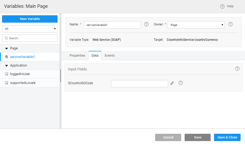Switch to the Properties tab
This screenshot has width=245, height=146.
(77, 56)
